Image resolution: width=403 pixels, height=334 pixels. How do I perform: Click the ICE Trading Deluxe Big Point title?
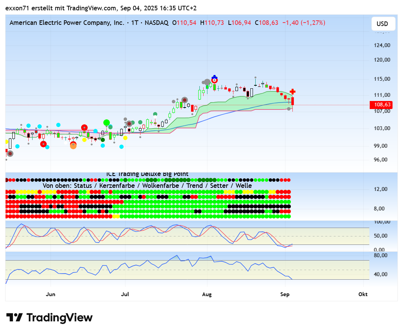point(147,174)
